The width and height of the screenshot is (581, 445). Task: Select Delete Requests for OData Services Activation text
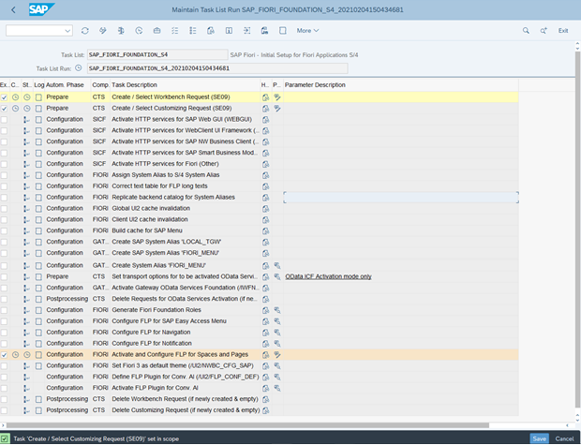pyautogui.click(x=185, y=299)
